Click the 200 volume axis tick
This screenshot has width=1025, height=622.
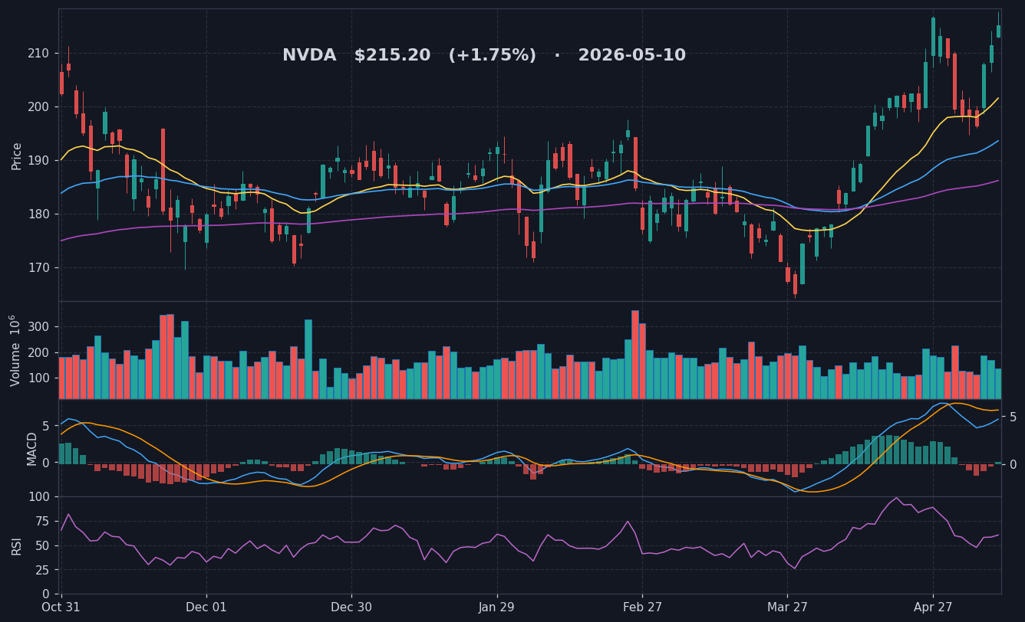(39, 353)
